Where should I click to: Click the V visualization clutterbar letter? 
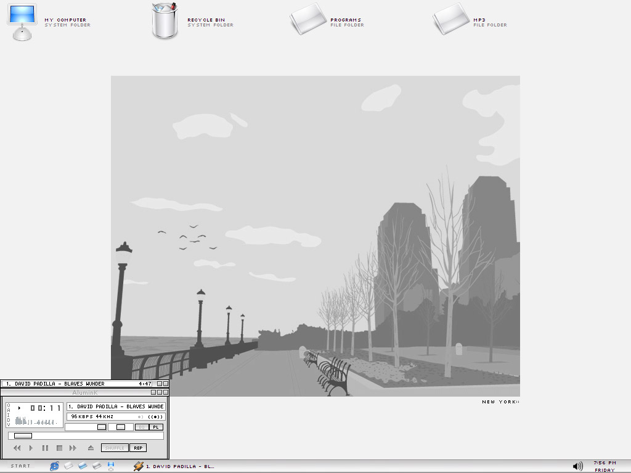[x=9, y=424]
